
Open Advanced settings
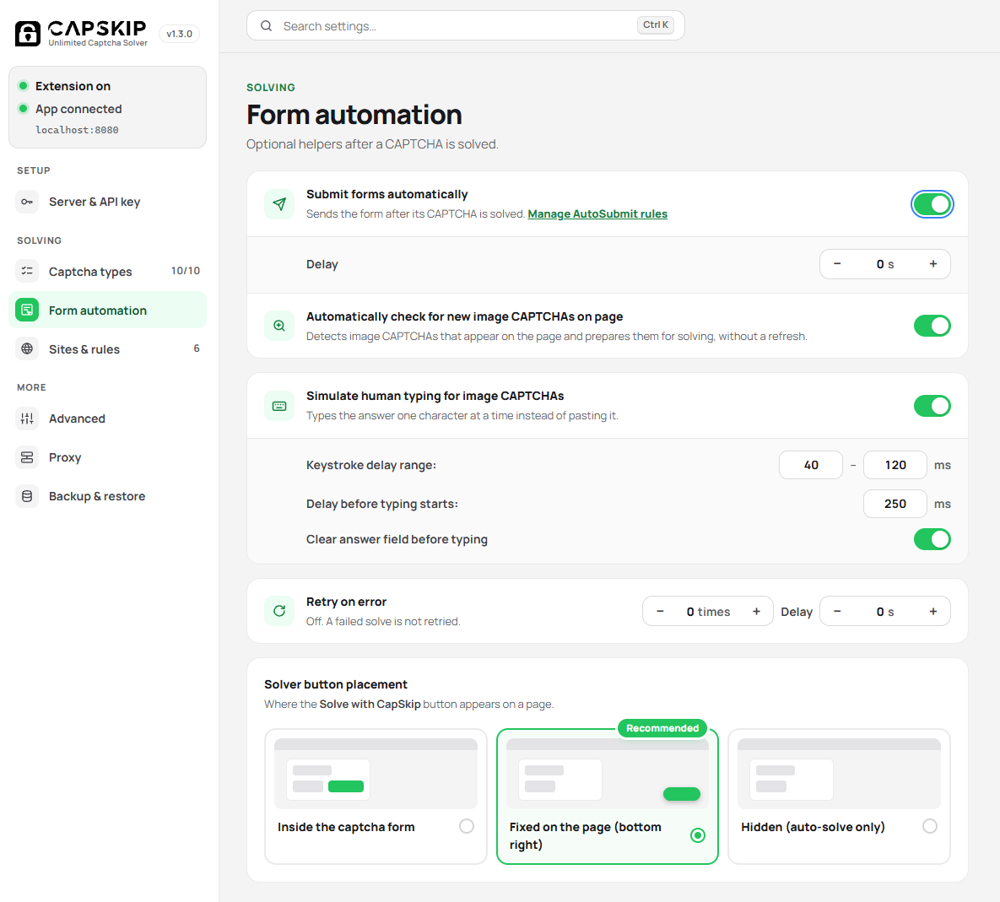click(107, 419)
